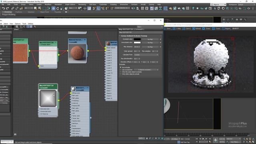Select the orange sphere CoronaMtl node preview
256x144 pixels.
point(77,52)
